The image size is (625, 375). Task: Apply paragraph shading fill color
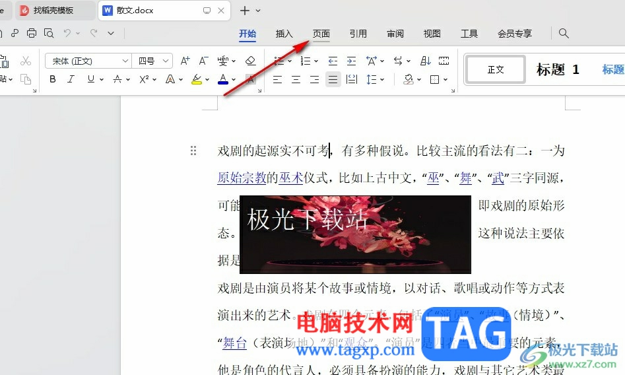click(x=408, y=79)
